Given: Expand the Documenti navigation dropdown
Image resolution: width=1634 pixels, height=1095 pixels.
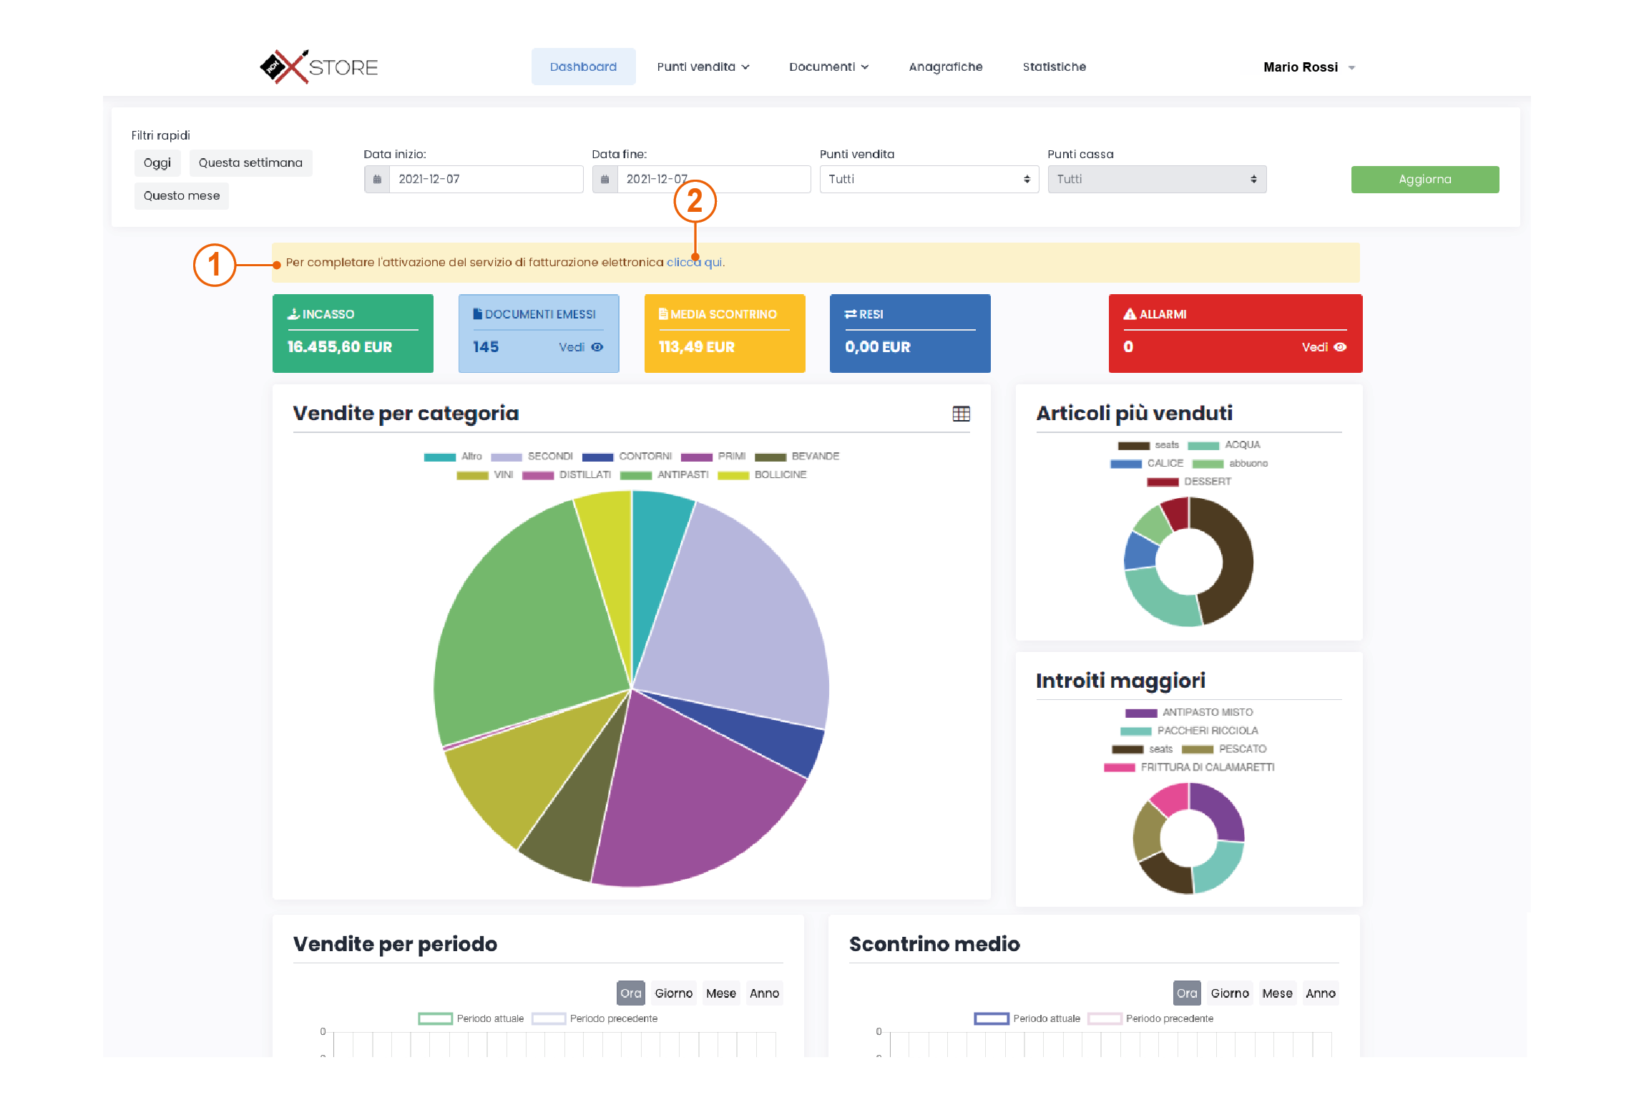Looking at the screenshot, I should [x=828, y=67].
